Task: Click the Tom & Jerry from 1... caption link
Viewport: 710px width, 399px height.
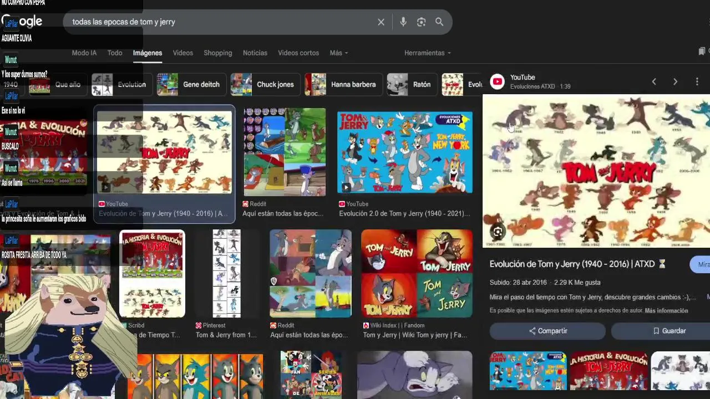Action: 226,335
